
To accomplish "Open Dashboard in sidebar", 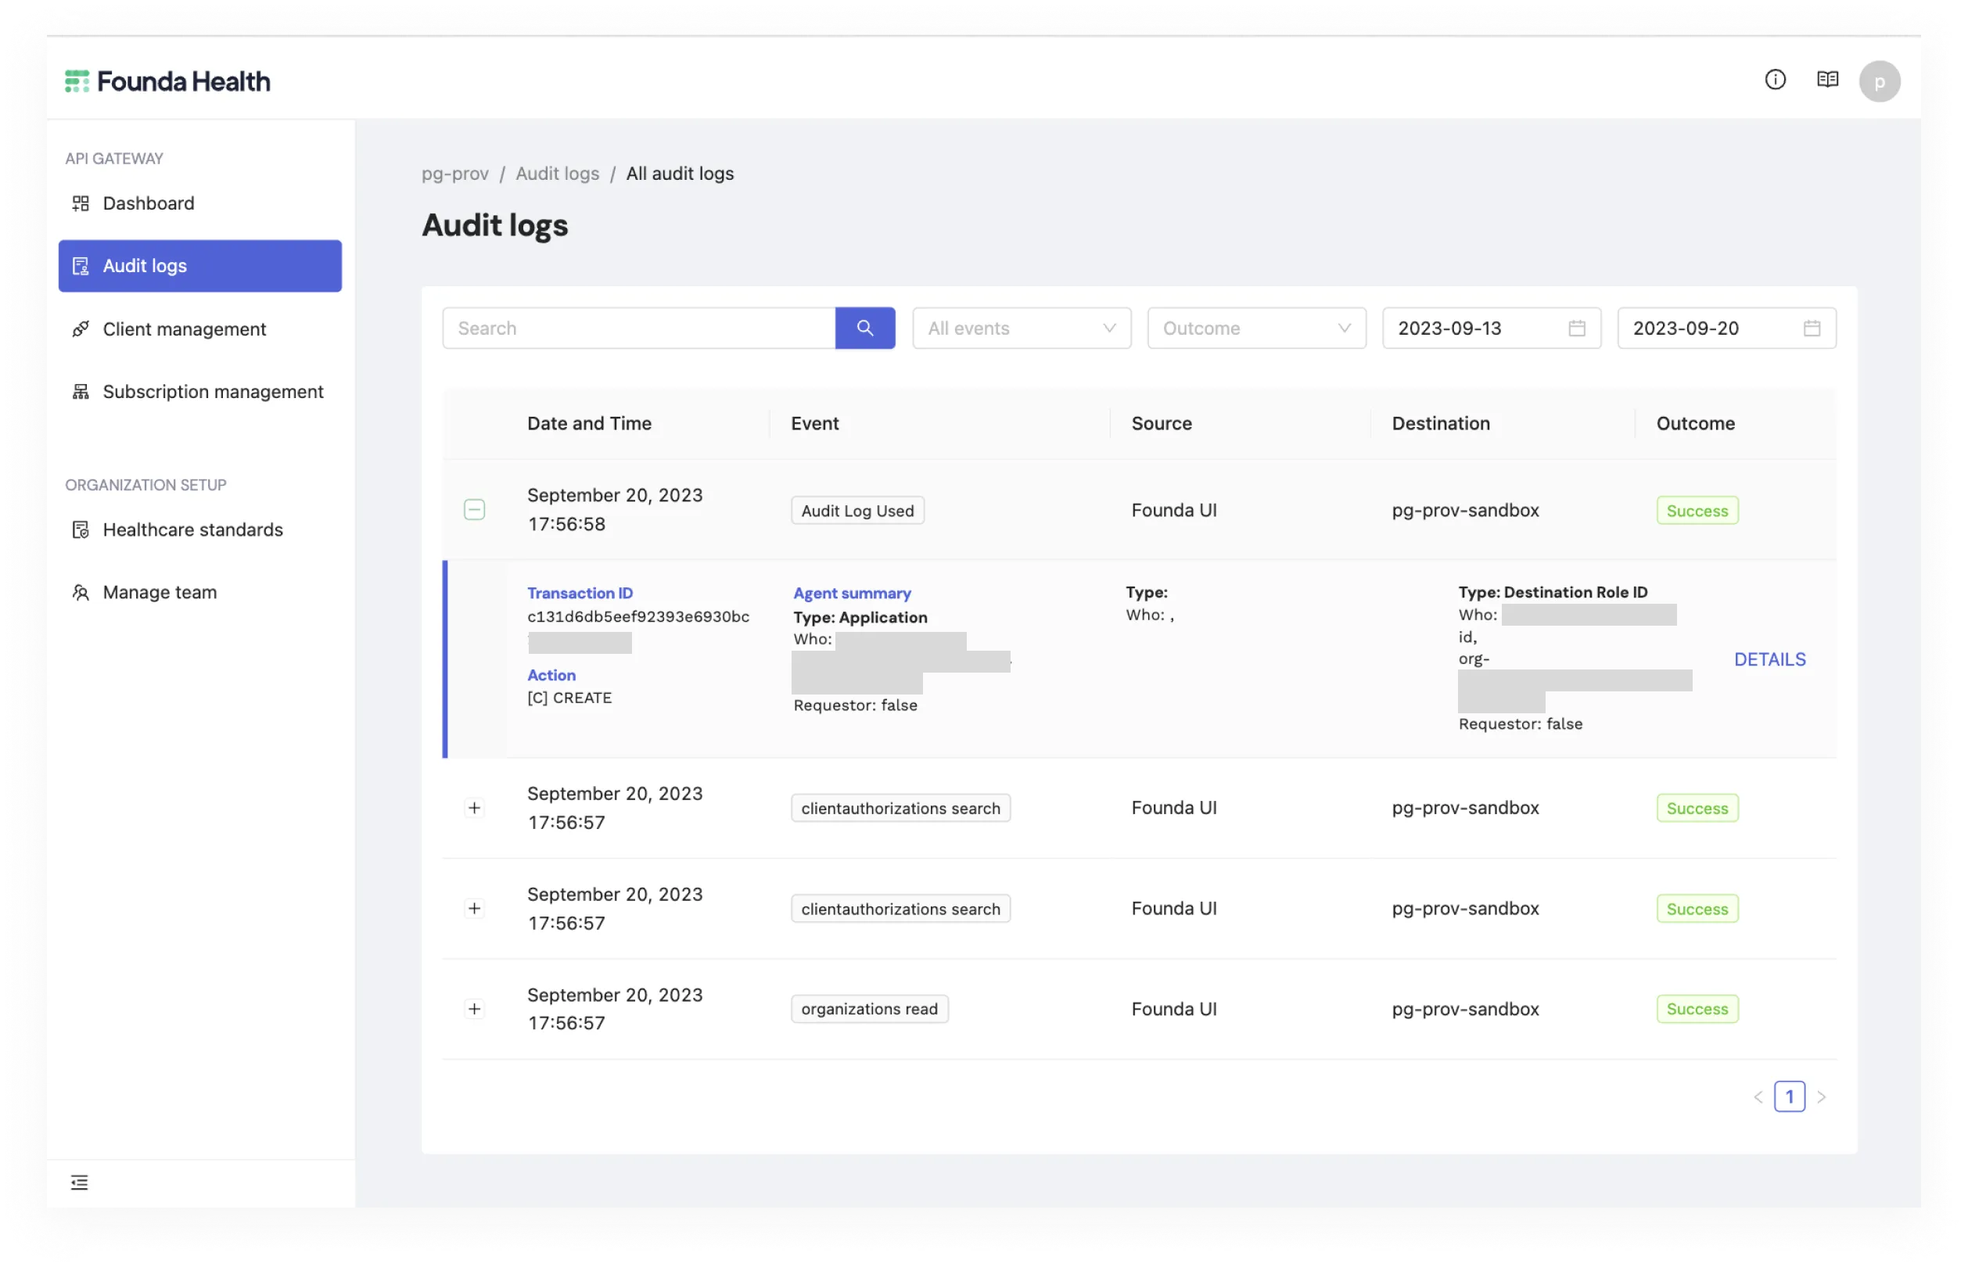I will coord(200,203).
